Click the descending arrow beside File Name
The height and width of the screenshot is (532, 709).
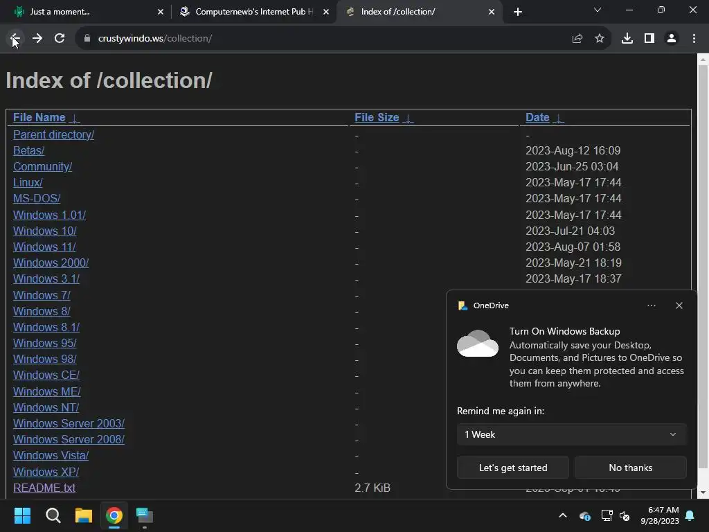point(74,118)
